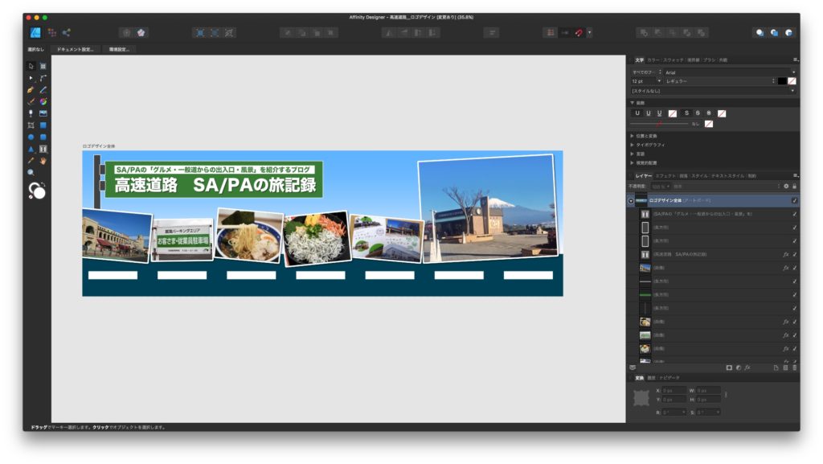Switch to Pixel persona

pos(52,32)
